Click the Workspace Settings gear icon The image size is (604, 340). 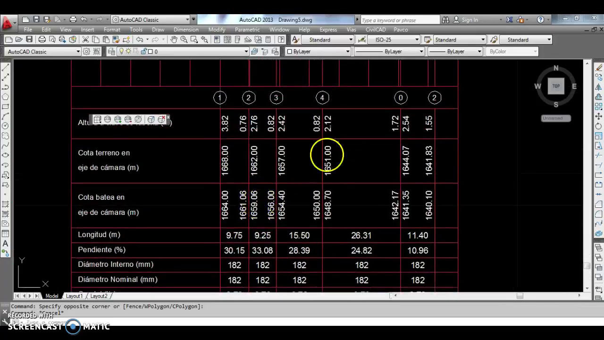pos(86,51)
